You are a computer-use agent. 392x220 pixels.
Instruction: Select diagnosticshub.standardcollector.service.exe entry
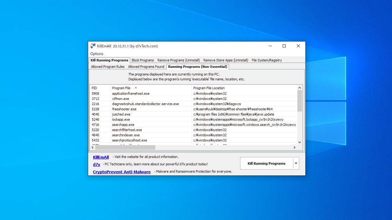193,104
